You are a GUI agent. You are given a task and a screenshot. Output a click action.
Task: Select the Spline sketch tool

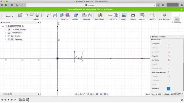49,15
